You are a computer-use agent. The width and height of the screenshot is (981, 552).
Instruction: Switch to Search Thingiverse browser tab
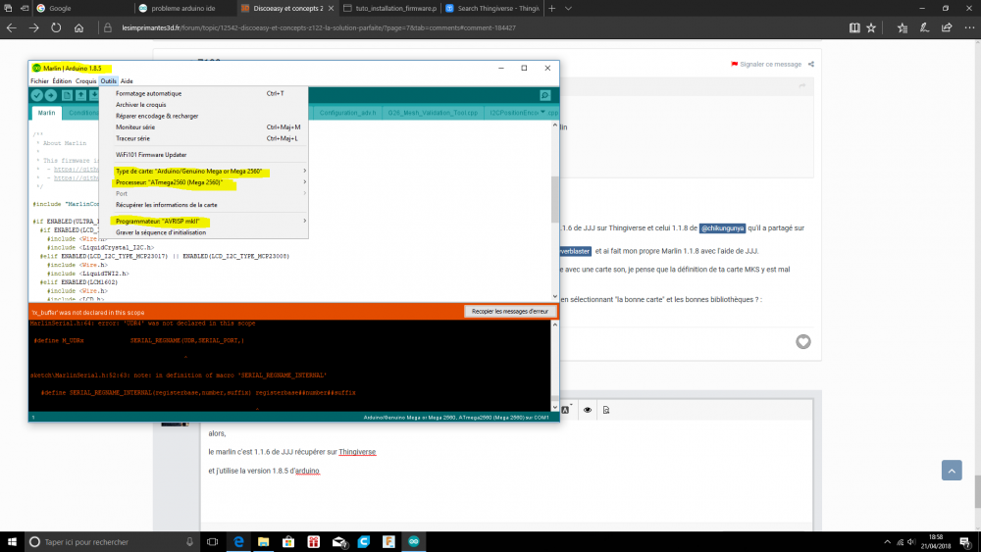point(491,8)
